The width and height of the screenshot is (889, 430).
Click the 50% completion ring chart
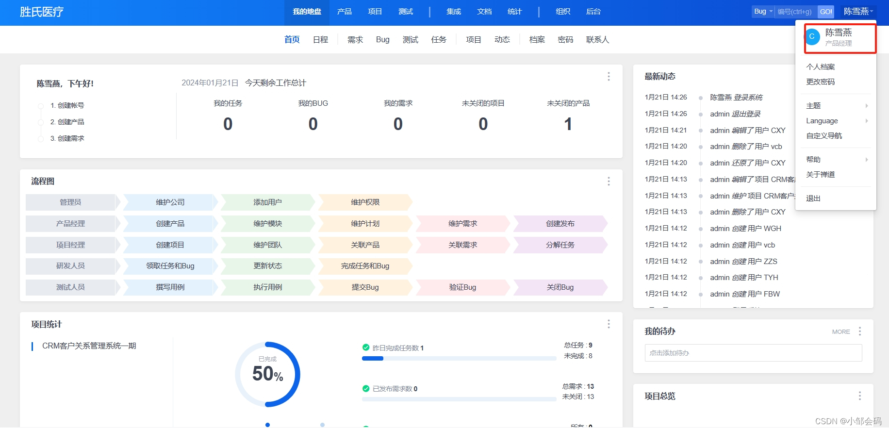click(267, 374)
